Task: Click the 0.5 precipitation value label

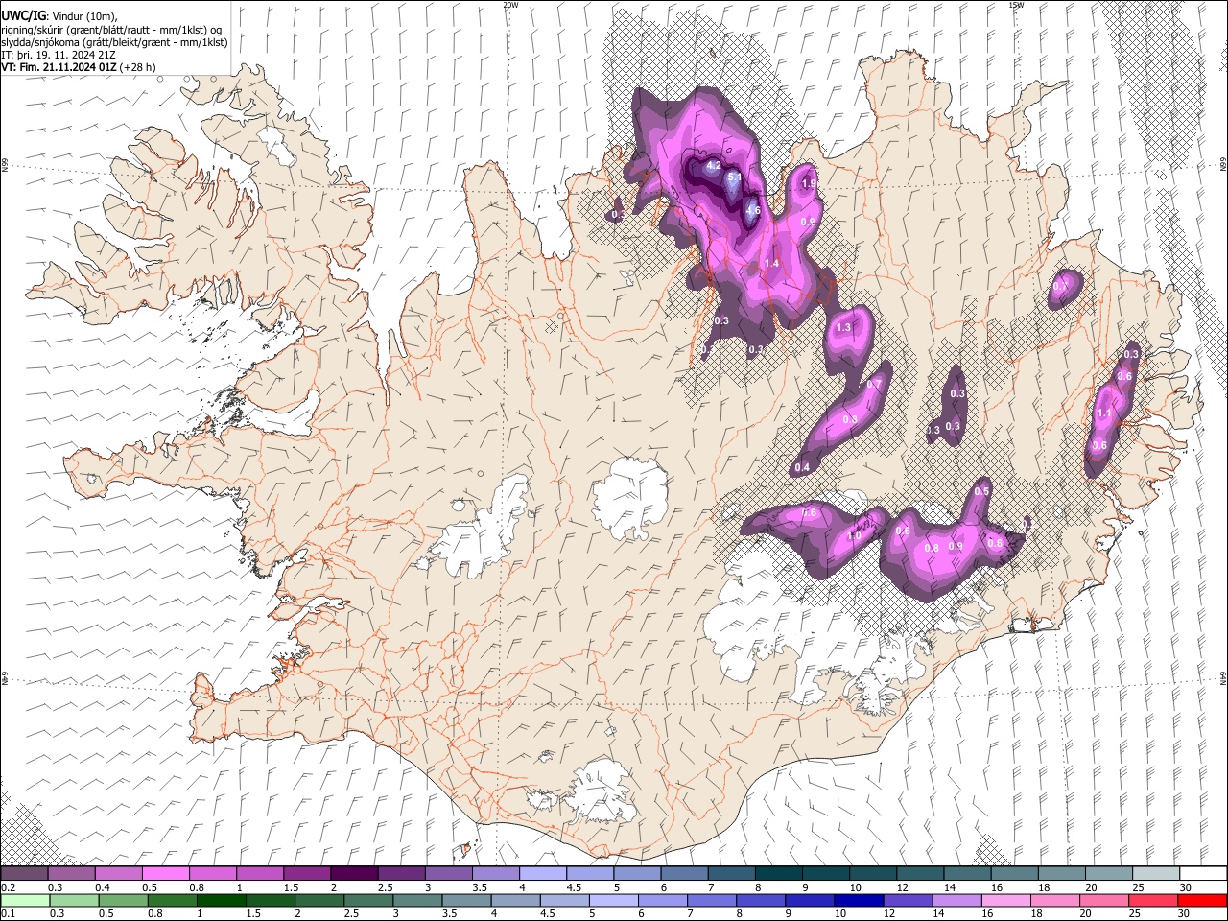Action: [981, 491]
